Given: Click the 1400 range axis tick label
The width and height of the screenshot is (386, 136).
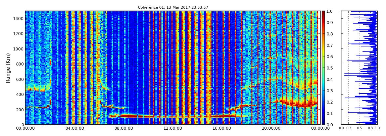Looking at the screenshot, I should 18,19.
